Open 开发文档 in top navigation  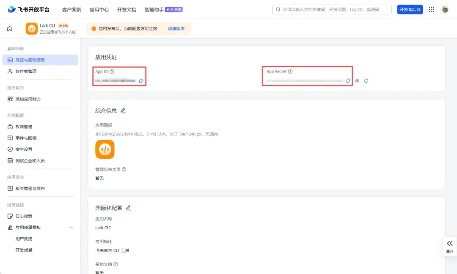(x=127, y=10)
